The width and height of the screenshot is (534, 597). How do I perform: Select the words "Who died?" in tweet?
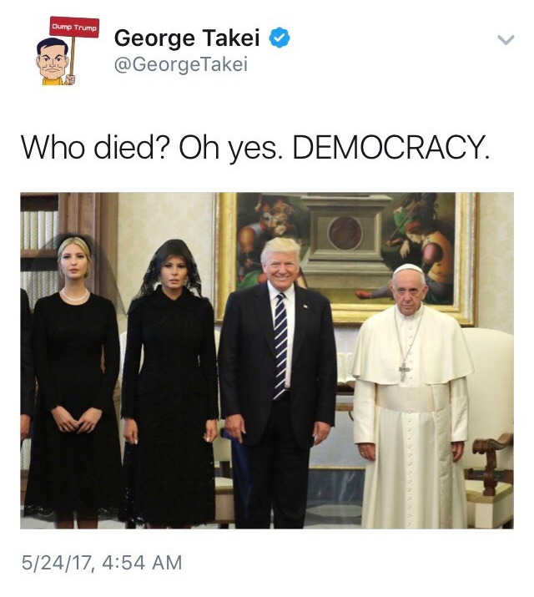[94, 148]
